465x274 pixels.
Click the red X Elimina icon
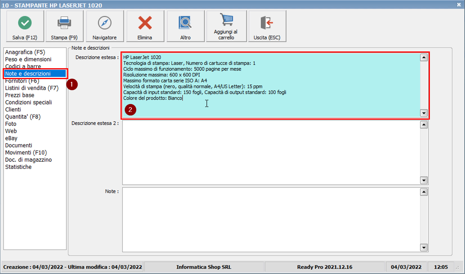pyautogui.click(x=145, y=23)
